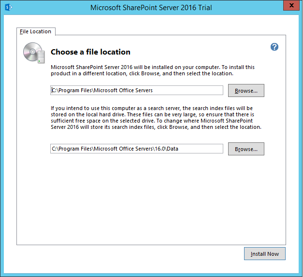Click Browse next to search index data path

pos(246,149)
